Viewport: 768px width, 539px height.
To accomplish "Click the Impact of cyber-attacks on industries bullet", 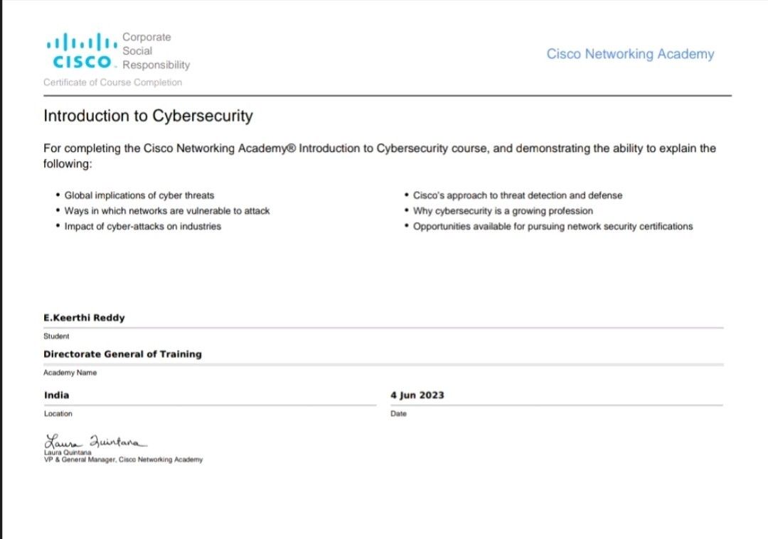I will point(142,227).
